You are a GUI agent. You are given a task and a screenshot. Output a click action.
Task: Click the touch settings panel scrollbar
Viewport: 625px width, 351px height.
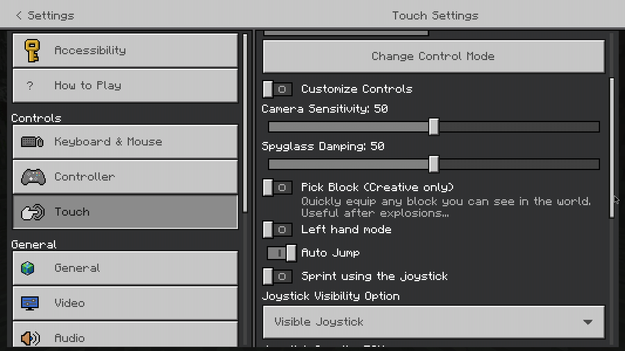tap(612, 148)
